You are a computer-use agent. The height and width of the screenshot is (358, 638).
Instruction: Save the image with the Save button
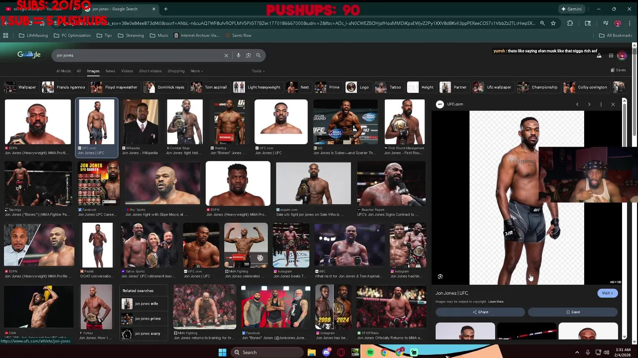(573, 312)
